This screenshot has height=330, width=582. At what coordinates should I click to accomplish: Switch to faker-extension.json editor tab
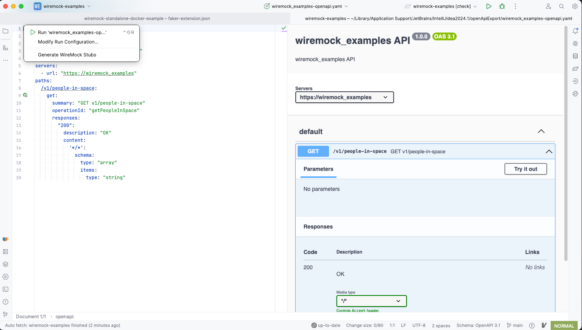pos(147,18)
